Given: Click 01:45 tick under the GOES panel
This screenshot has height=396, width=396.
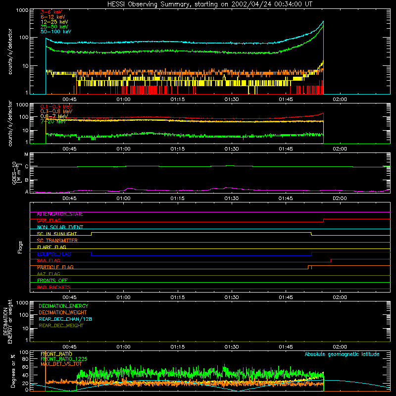Looking at the screenshot, I should click(x=286, y=198).
